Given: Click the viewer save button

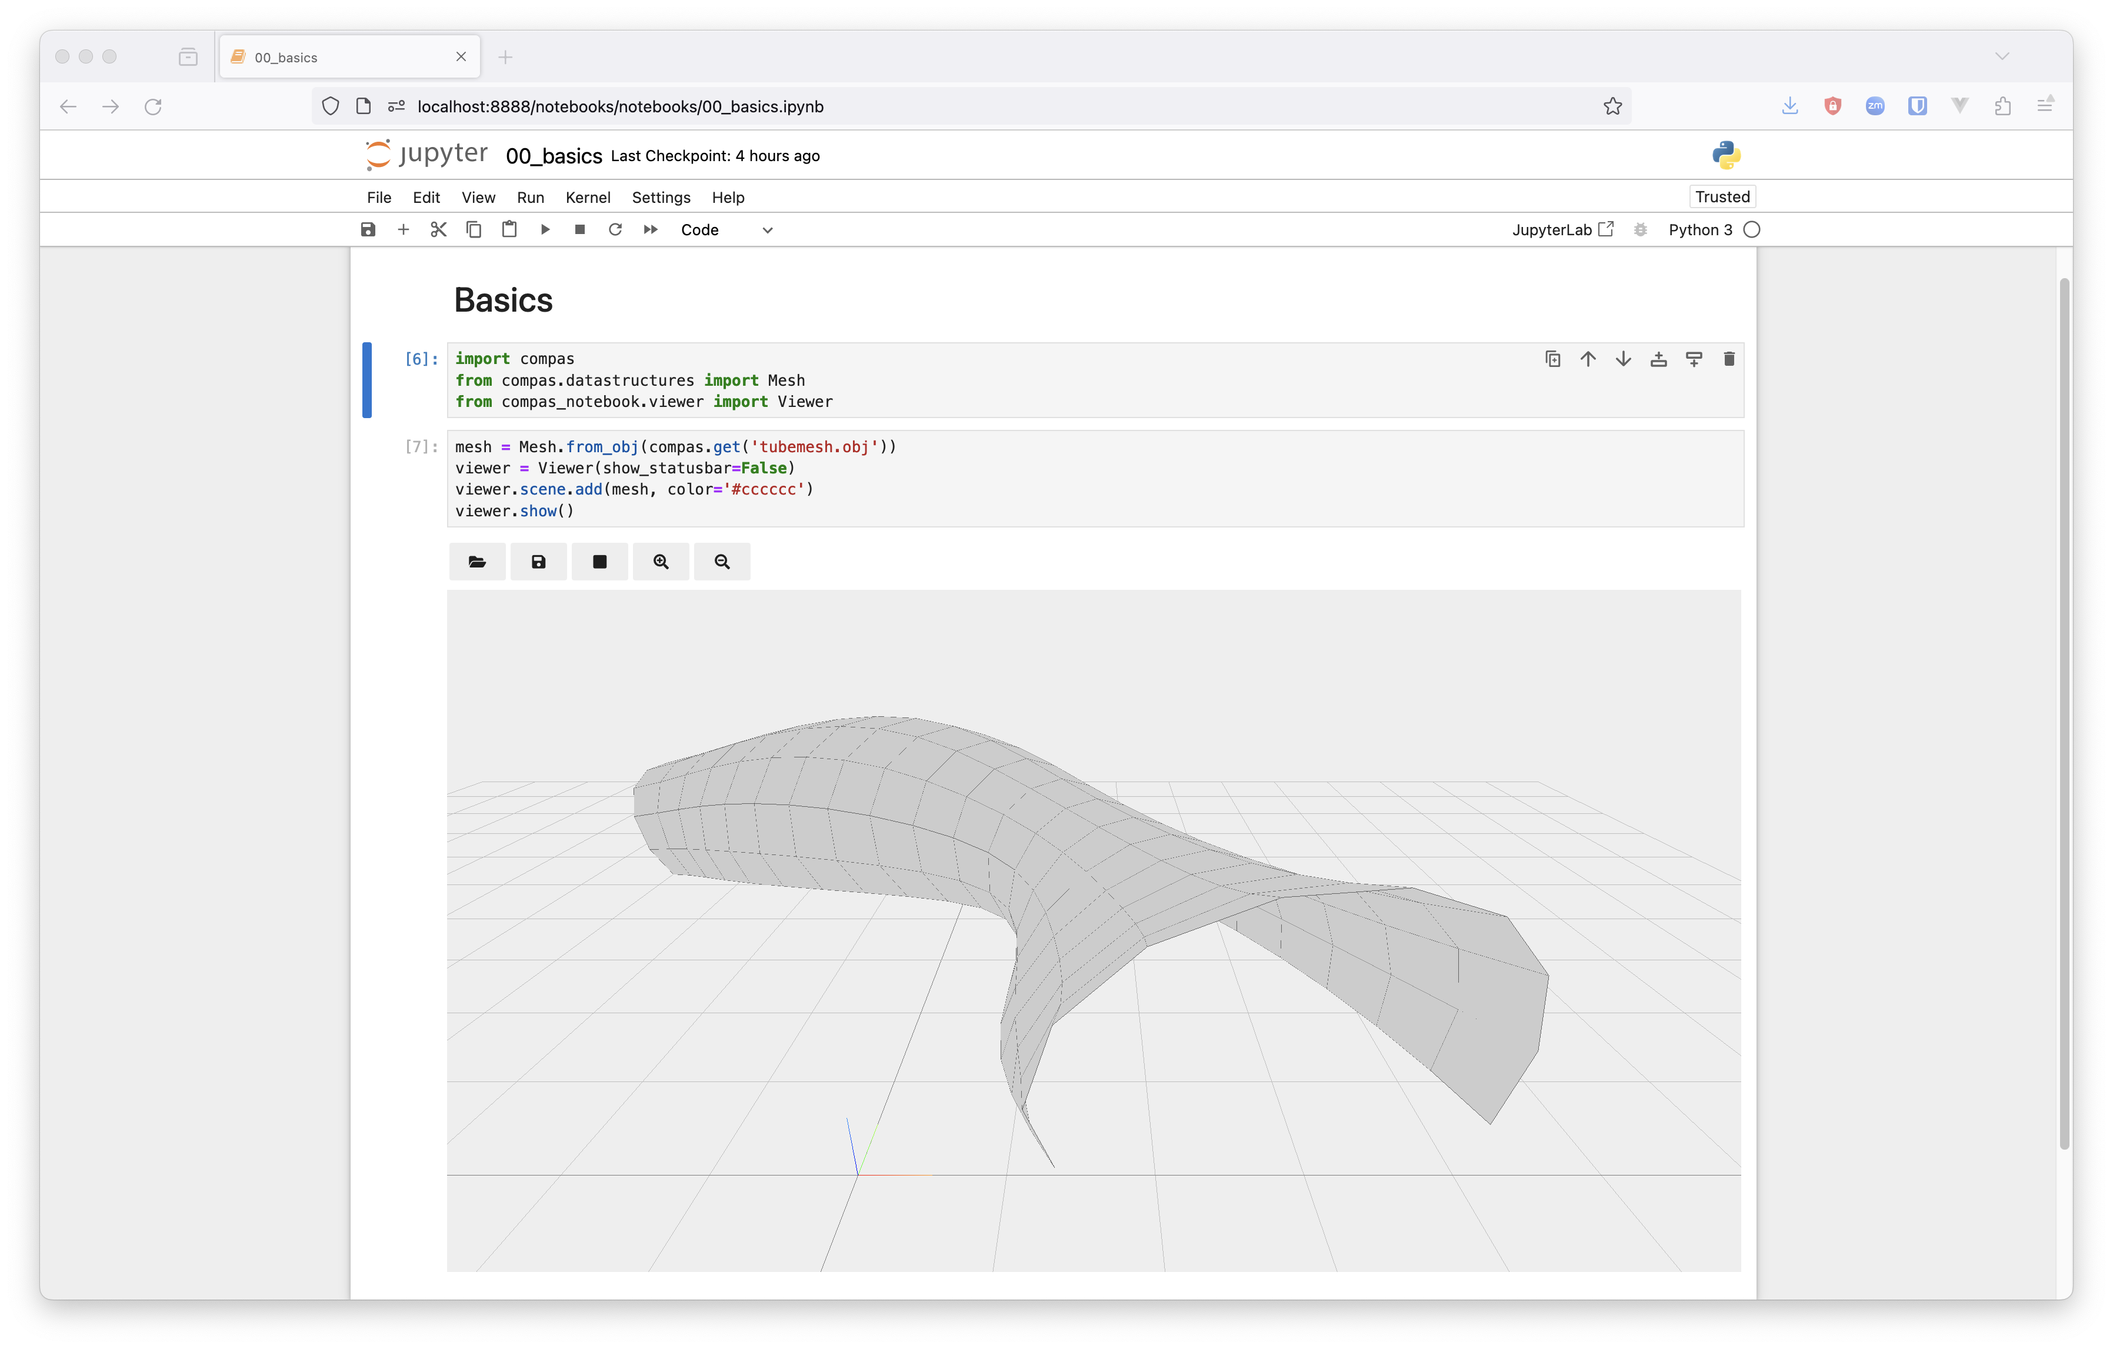Looking at the screenshot, I should coord(539,562).
